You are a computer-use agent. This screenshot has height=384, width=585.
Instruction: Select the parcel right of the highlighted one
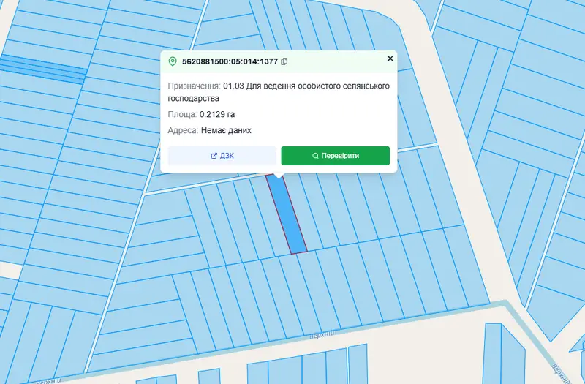coord(303,213)
